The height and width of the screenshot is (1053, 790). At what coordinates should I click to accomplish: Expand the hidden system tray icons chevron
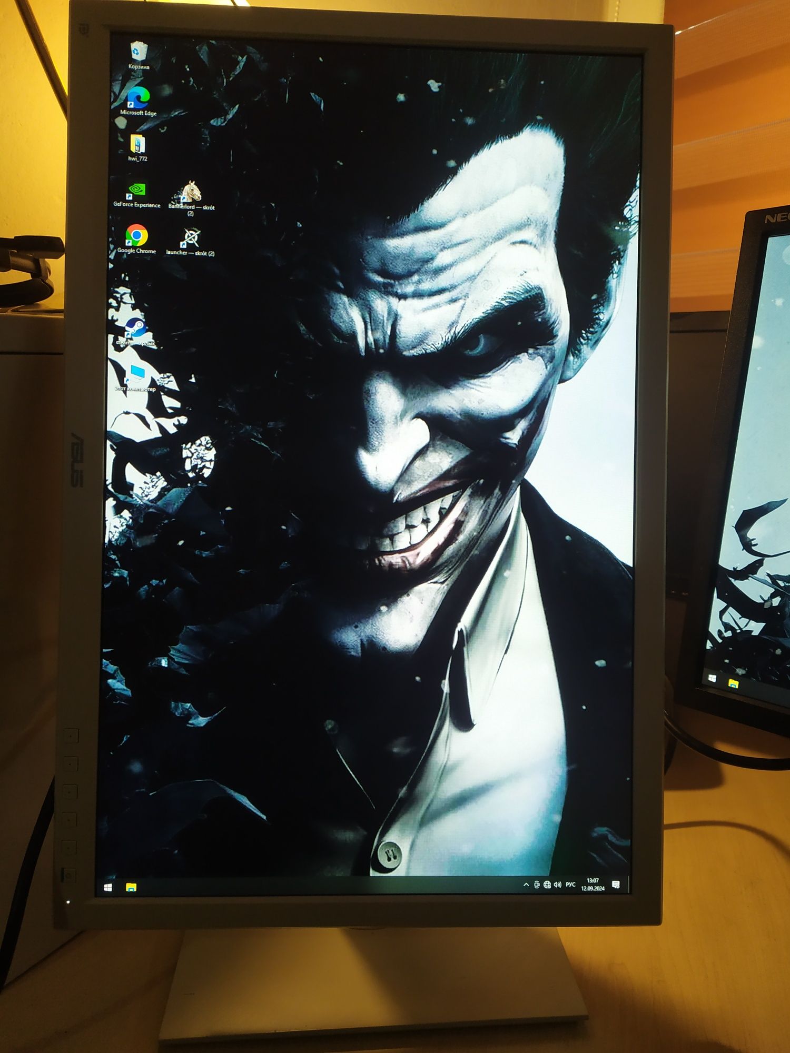pos(526,885)
